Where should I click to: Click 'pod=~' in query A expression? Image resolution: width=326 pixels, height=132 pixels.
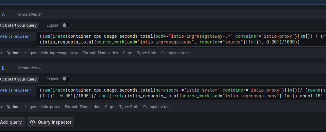pyautogui.click(x=162, y=36)
